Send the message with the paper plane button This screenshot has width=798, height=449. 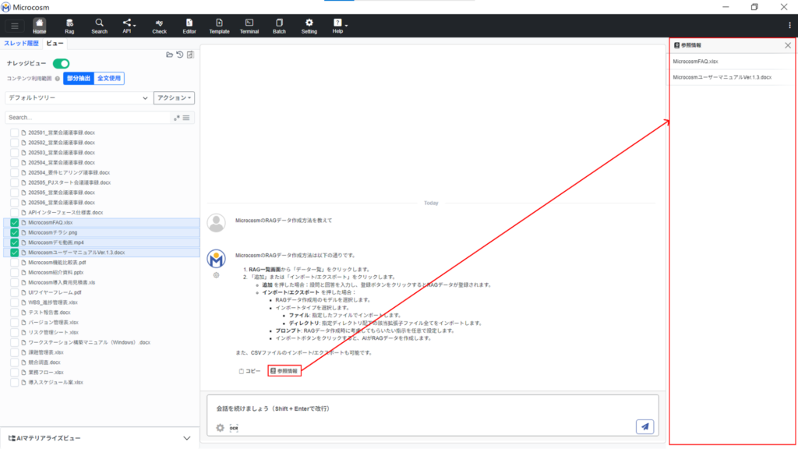tap(644, 426)
